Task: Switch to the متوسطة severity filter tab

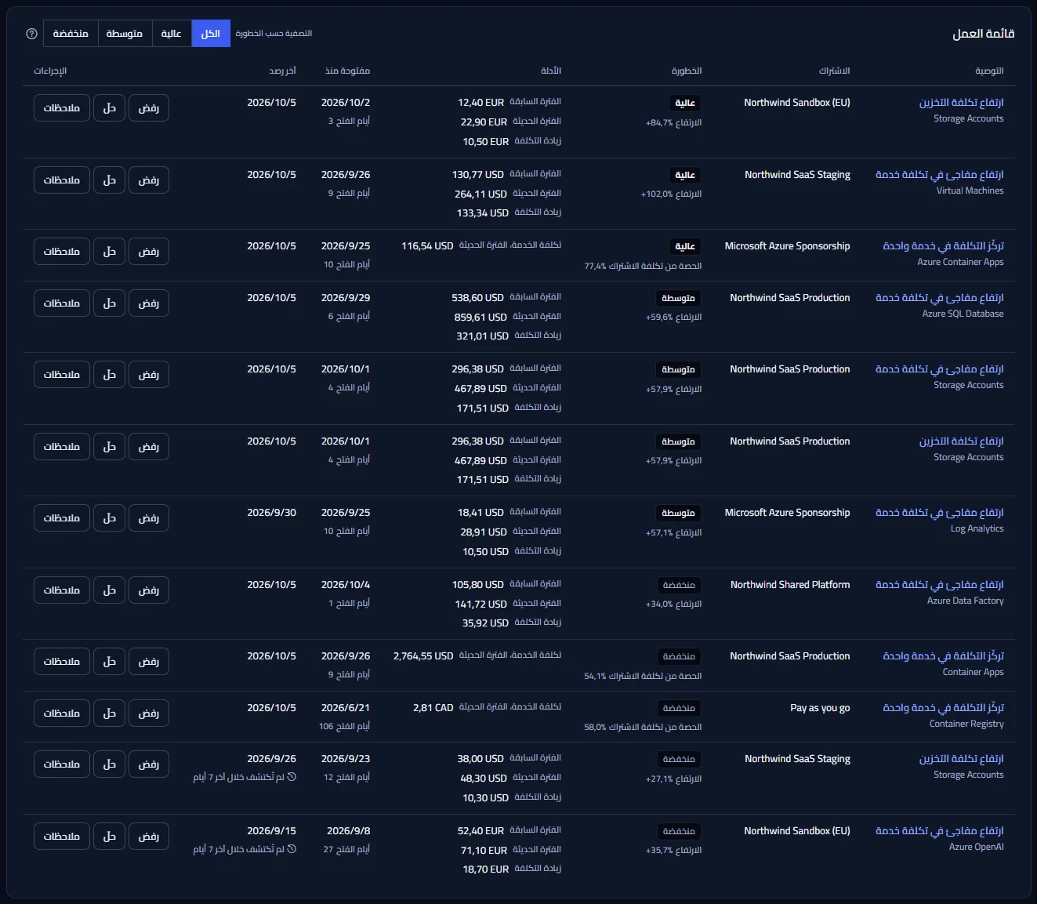Action: (125, 34)
